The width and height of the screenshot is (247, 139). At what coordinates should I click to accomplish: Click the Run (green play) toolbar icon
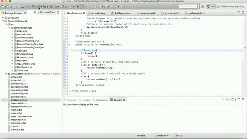click(39, 6)
